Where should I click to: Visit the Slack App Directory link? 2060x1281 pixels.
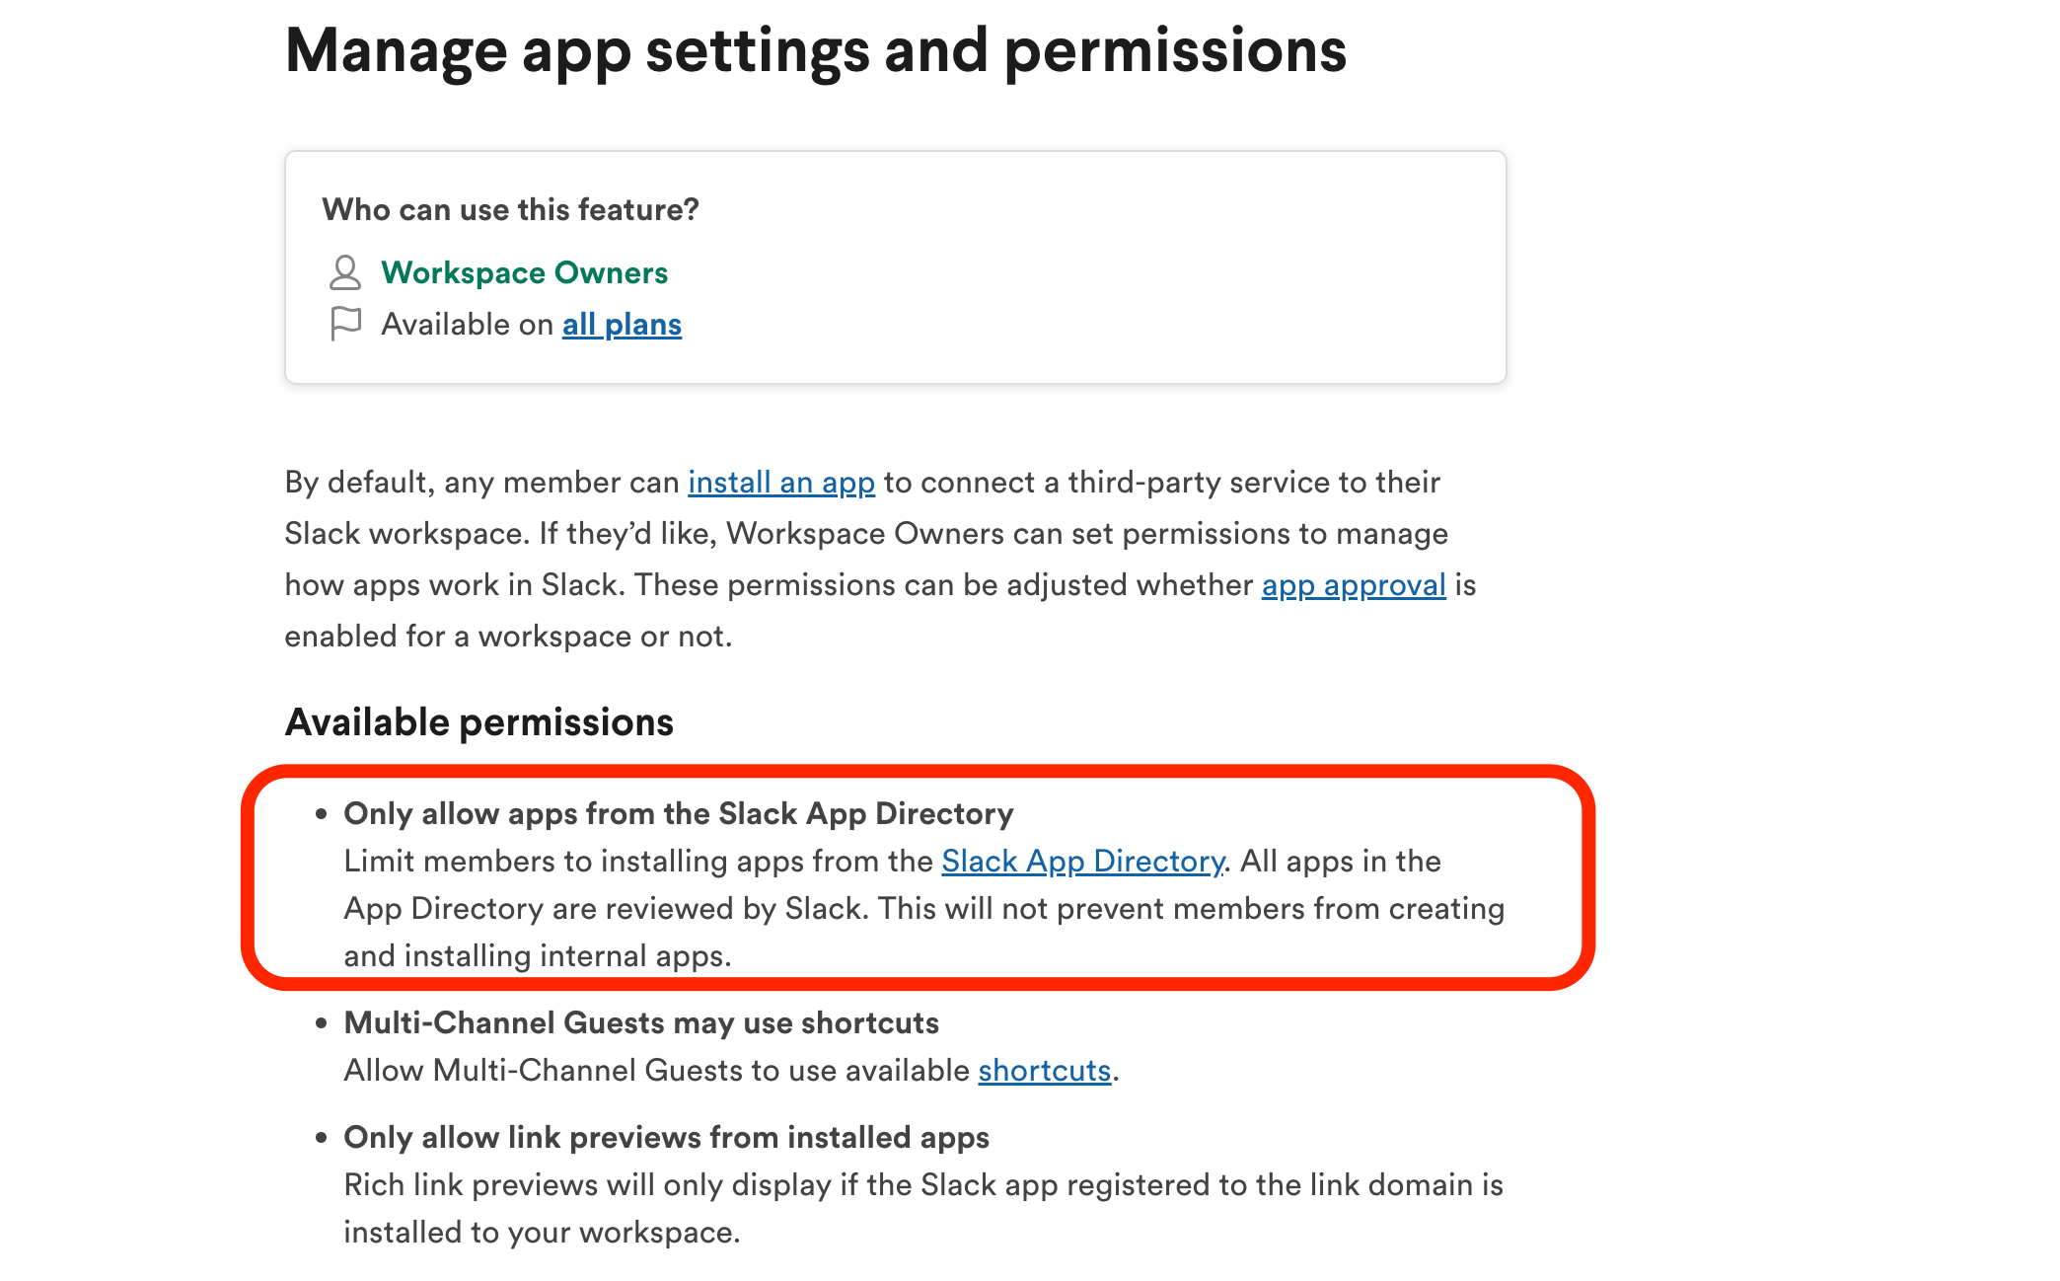1082,862
